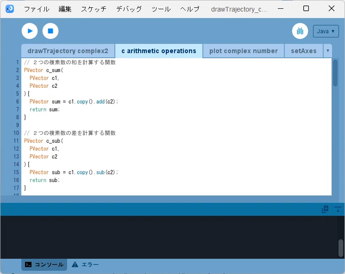Open the Java mode dropdown

click(x=326, y=31)
